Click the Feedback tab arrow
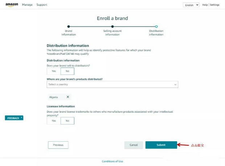The image size is (225, 166). coord(22,118)
